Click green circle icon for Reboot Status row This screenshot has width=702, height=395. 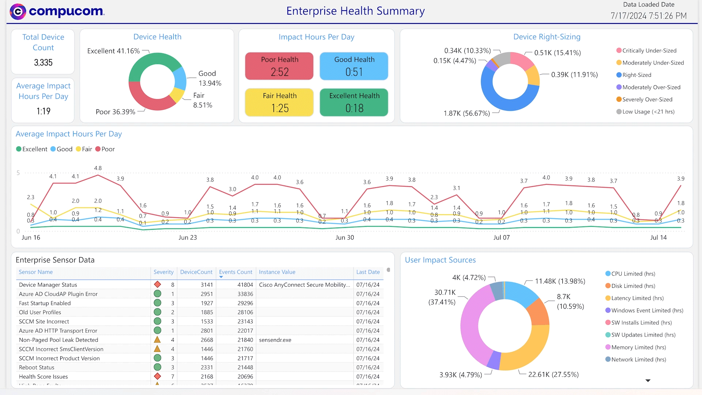click(x=158, y=367)
